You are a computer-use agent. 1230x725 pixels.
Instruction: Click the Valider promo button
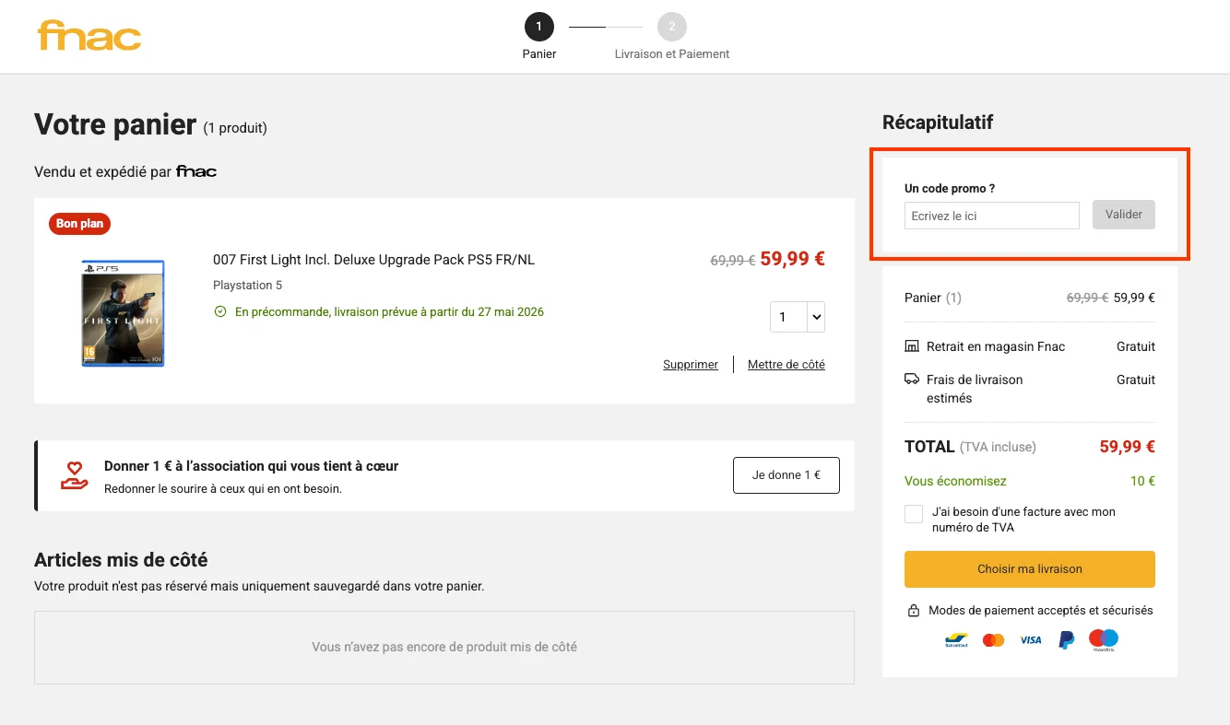1123,215
